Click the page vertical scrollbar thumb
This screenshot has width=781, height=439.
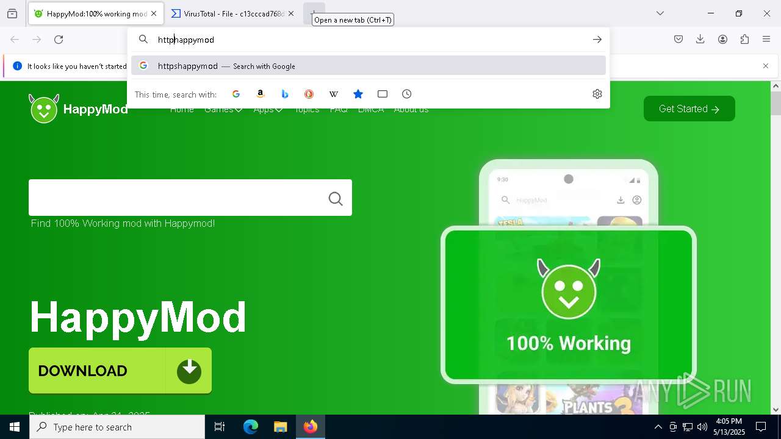(776, 102)
